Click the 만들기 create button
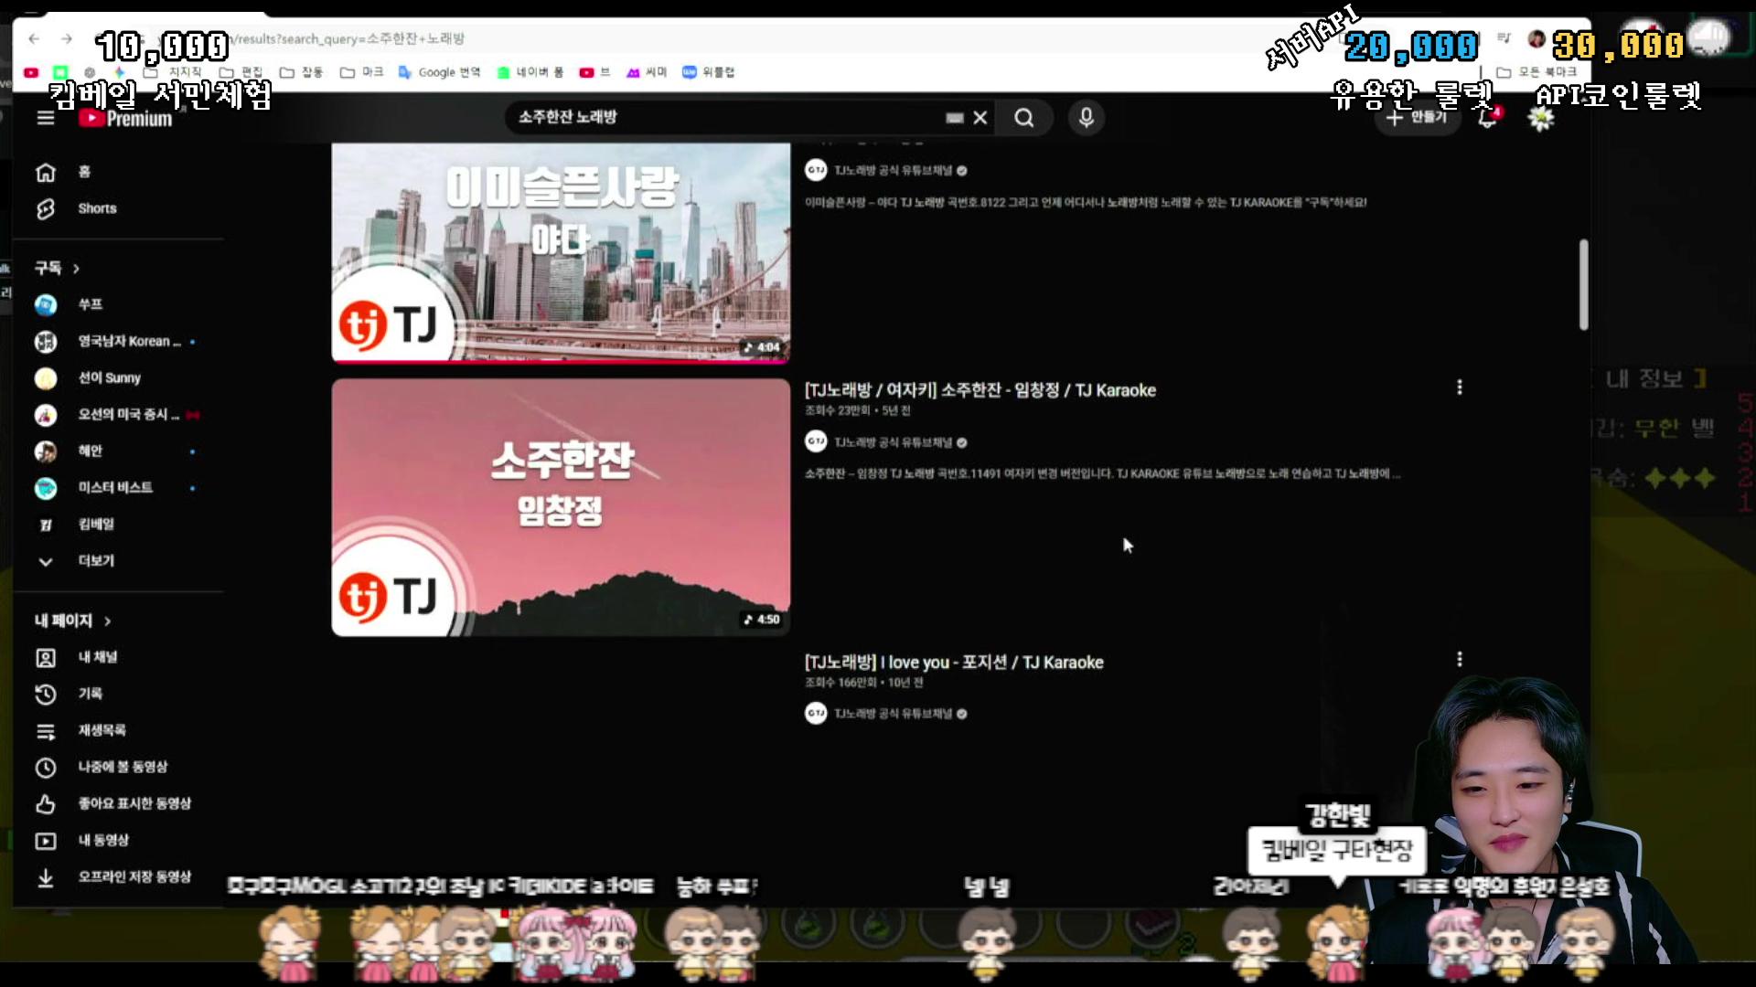The image size is (1756, 987). (x=1417, y=117)
